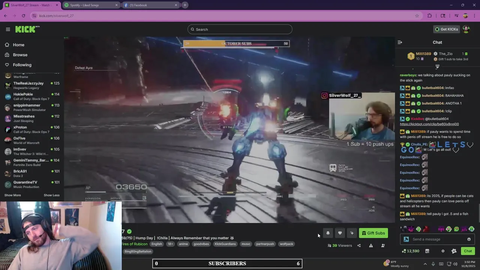Collapse the chat panel using arrow icon

(x=400, y=42)
